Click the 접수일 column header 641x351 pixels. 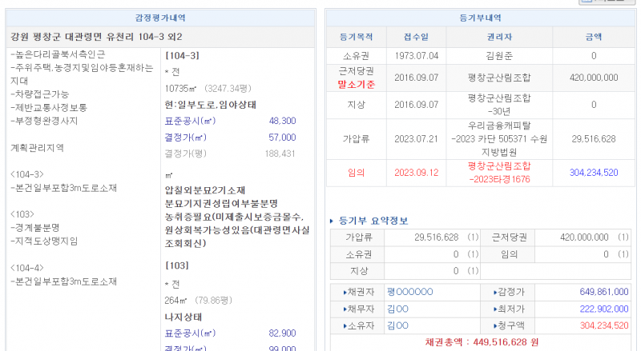coord(415,37)
